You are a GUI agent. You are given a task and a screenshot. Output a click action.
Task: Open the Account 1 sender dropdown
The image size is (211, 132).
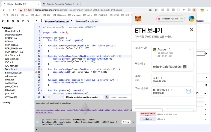(x=172, y=52)
